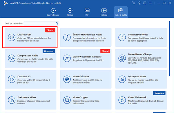Launch the Video Watermark Remover icon
This screenshot has height=113, width=174.
67,58
